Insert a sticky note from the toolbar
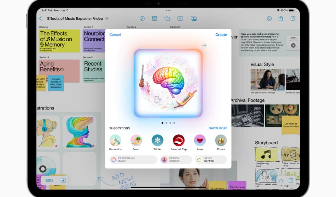Screen dimensions: 336x197 (154, 19)
